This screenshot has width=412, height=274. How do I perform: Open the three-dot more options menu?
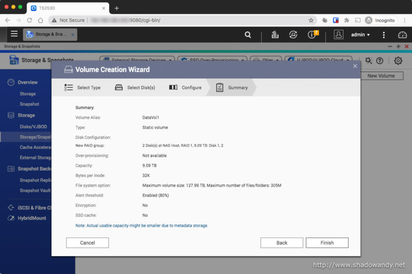coord(384,34)
